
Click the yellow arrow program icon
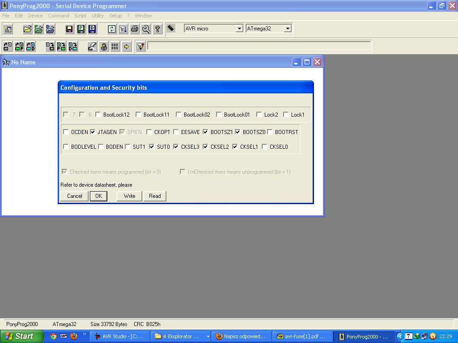click(127, 46)
